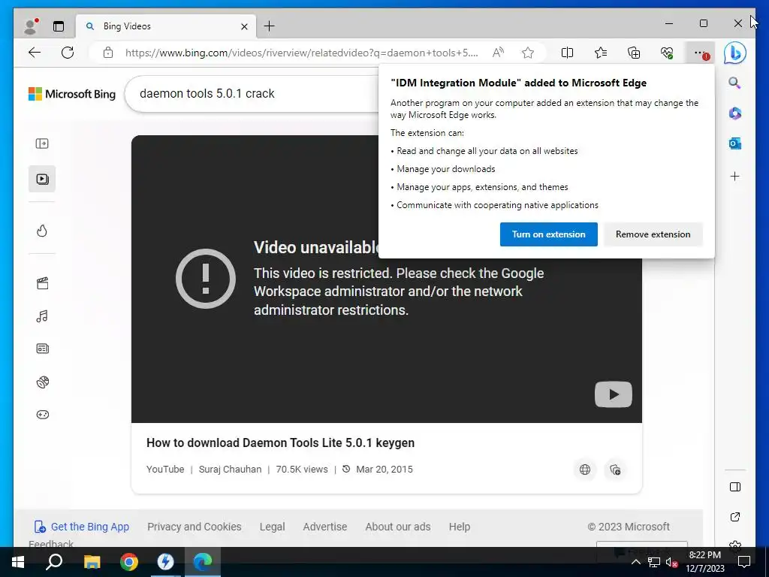Open Collections panel
This screenshot has width=769, height=577.
click(634, 53)
